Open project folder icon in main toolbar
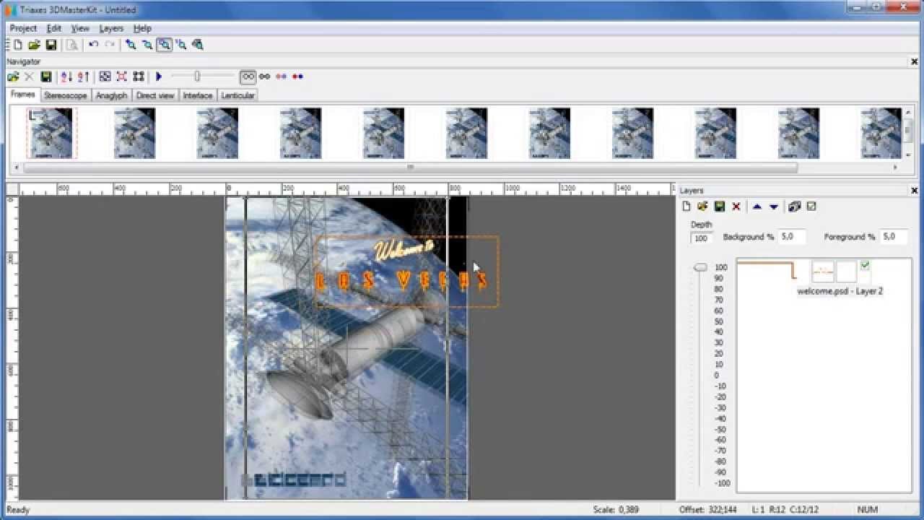This screenshot has width=924, height=520. (x=34, y=45)
